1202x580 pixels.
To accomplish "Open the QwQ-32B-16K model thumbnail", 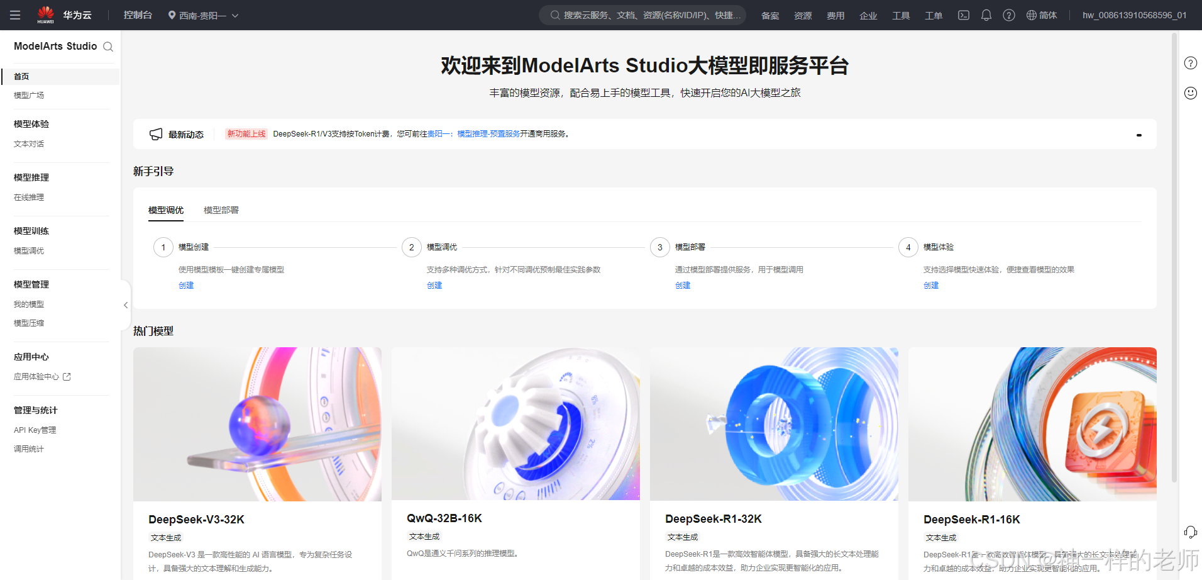I will tap(516, 423).
